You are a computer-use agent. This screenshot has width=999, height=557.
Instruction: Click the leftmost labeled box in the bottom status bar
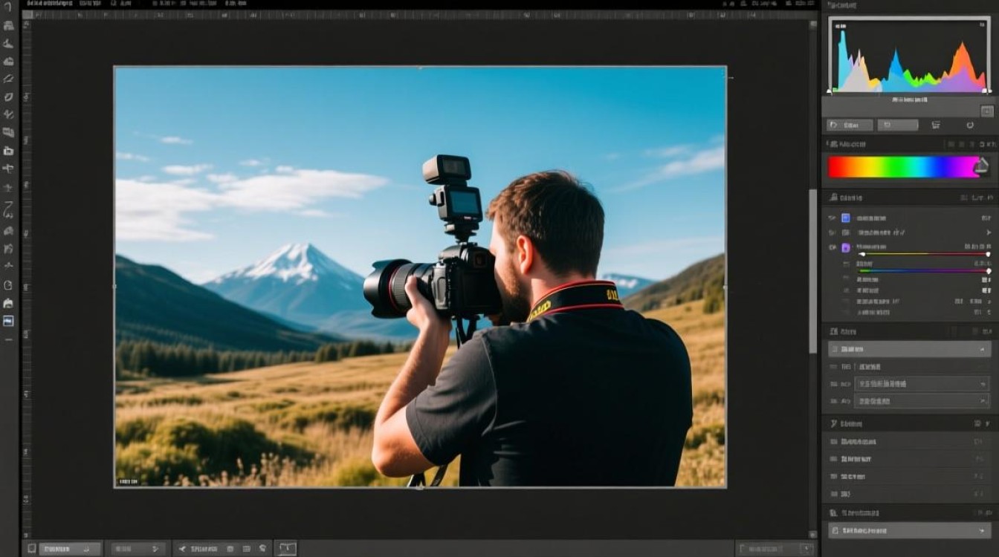coord(69,549)
